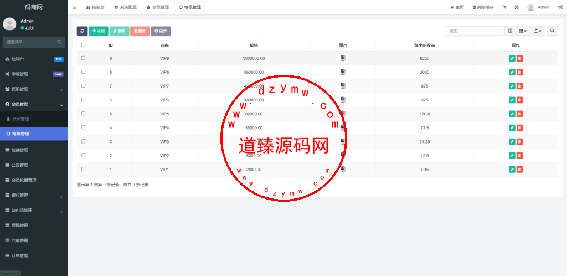
Task: Open 充值管理 in the sidebar
Action: pyautogui.click(x=34, y=241)
